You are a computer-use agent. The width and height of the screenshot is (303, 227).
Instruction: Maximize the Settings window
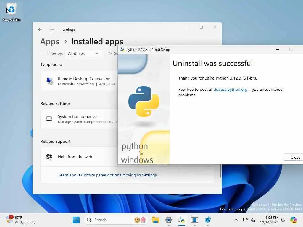pyautogui.click(x=201, y=27)
